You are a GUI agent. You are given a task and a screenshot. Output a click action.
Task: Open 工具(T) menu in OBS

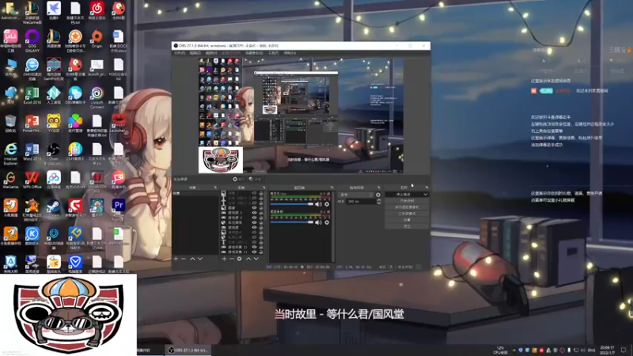[x=274, y=53]
